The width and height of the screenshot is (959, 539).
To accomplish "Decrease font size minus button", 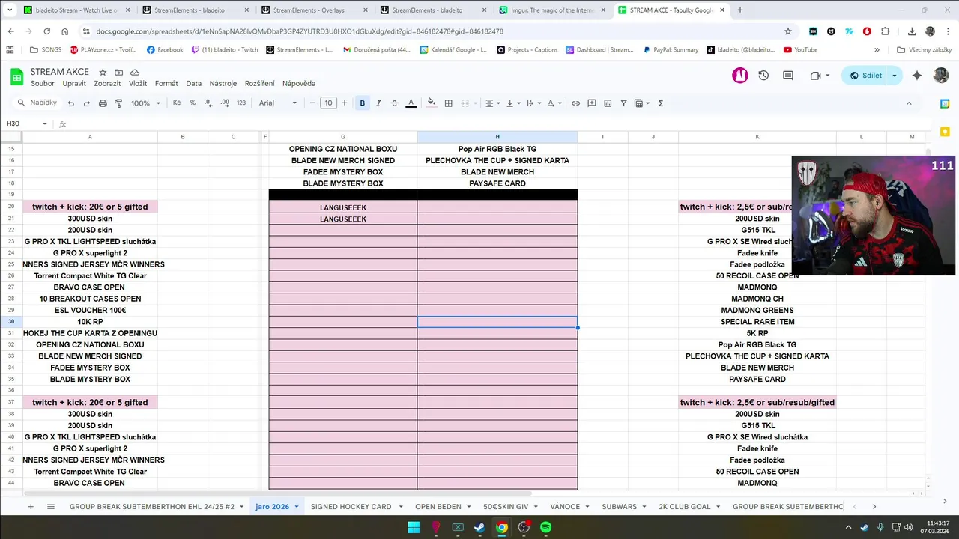I will (312, 103).
